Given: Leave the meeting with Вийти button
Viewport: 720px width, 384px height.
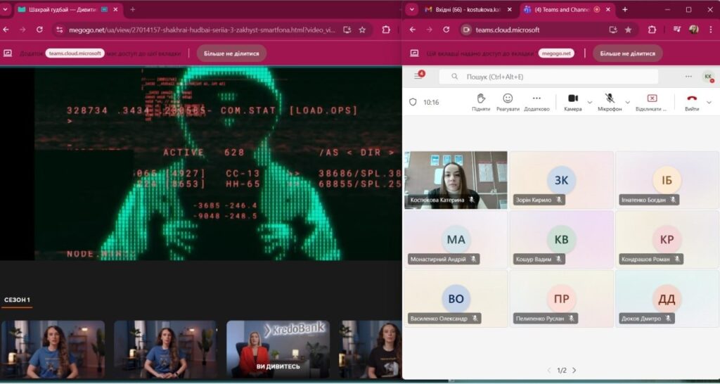Looking at the screenshot, I should pyautogui.click(x=692, y=101).
